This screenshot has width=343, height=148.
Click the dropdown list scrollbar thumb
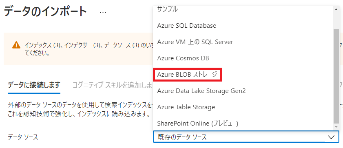point(336,76)
